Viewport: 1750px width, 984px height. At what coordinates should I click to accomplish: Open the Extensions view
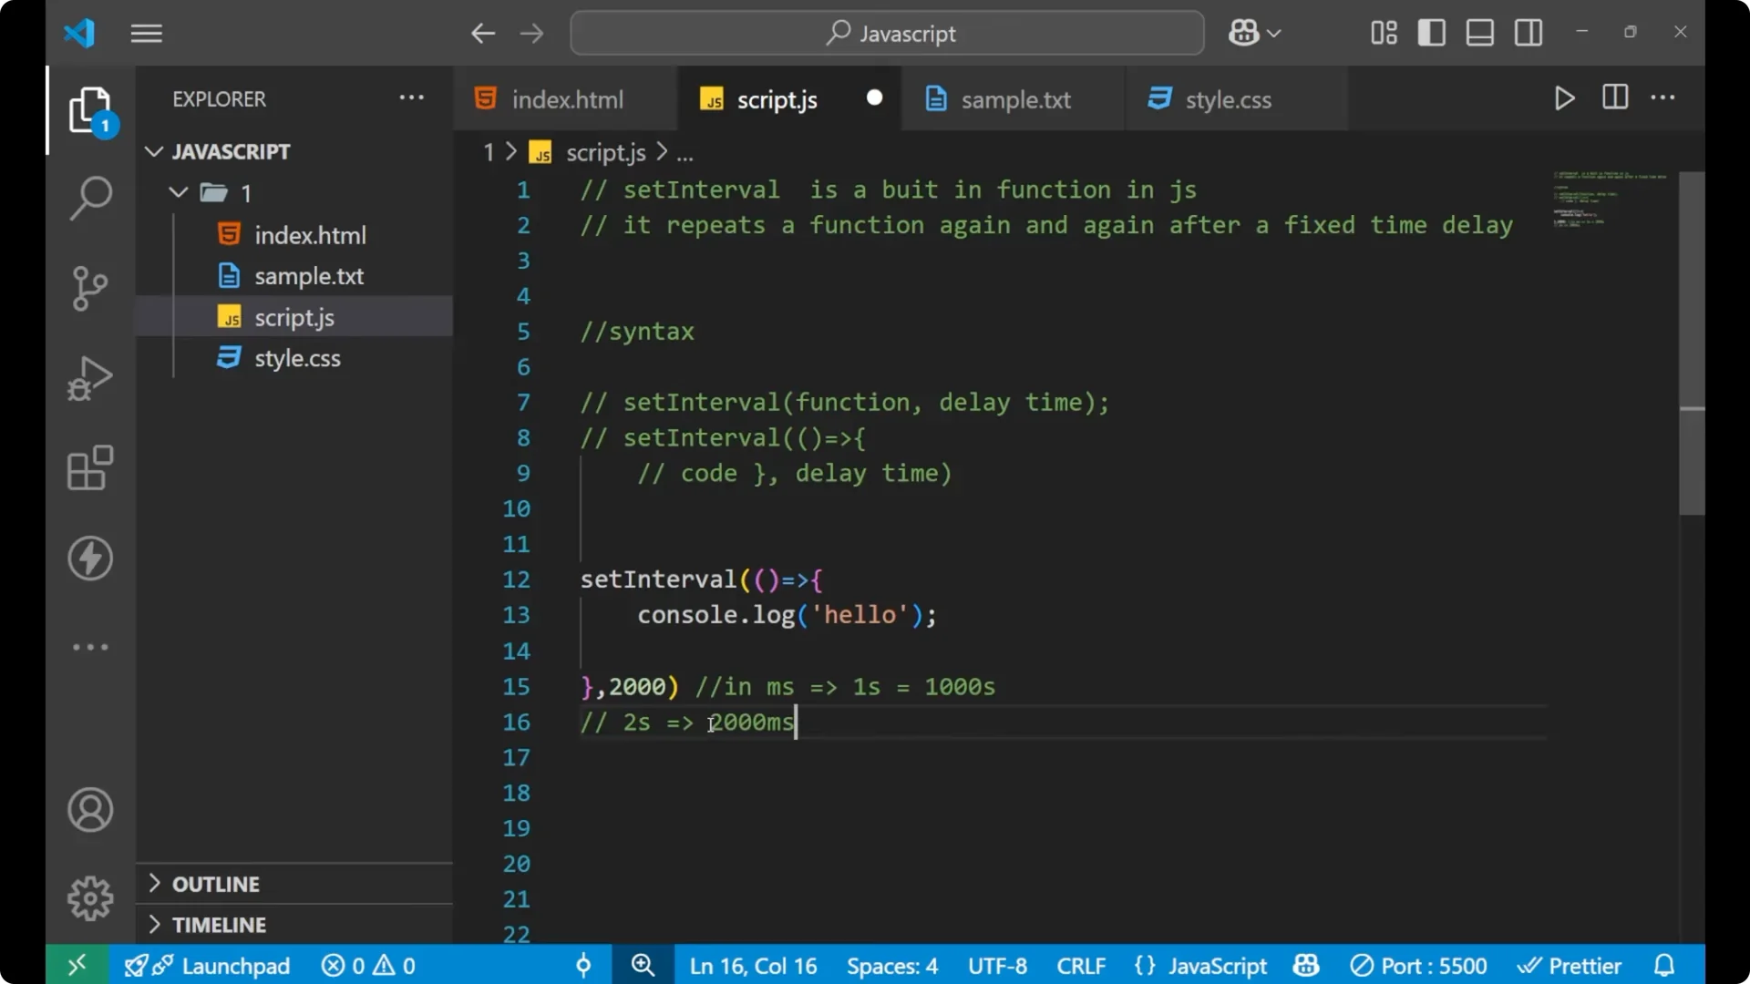click(x=89, y=467)
